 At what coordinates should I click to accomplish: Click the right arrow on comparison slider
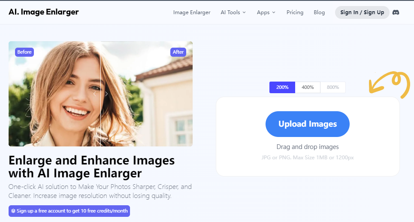pyautogui.click(x=106, y=94)
